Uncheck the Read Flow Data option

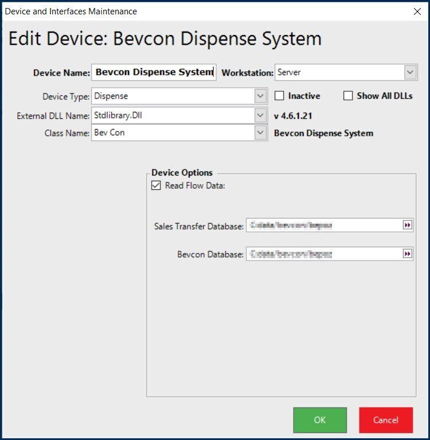click(x=156, y=185)
